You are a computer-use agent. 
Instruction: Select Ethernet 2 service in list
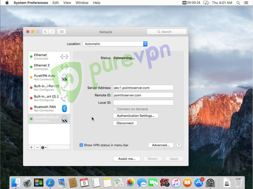pyautogui.click(x=49, y=67)
